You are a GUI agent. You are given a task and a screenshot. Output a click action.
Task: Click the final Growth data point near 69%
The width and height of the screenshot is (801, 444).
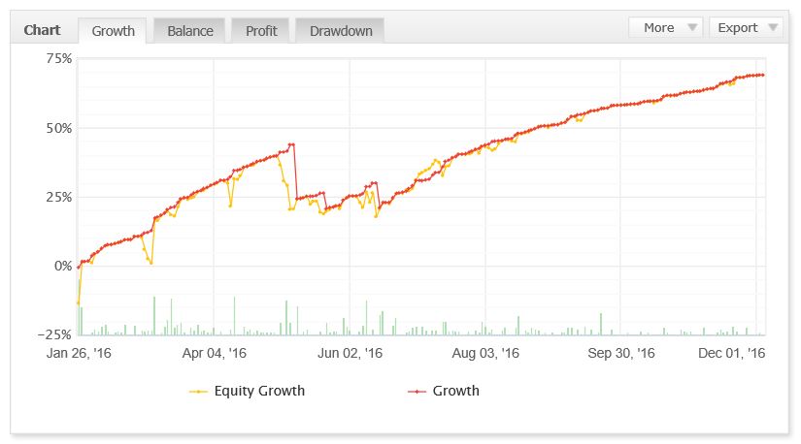[x=763, y=75]
